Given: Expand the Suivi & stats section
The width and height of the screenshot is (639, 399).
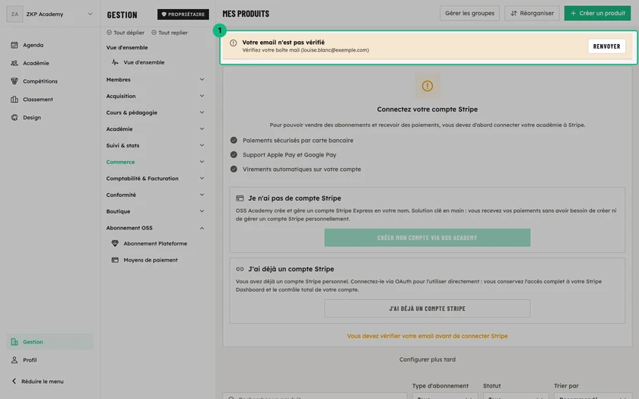Looking at the screenshot, I should (x=202, y=145).
